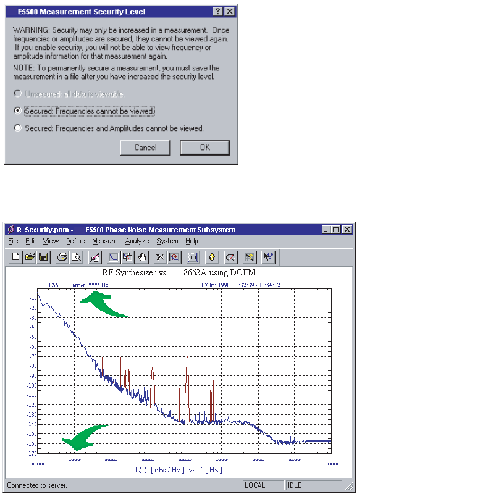The width and height of the screenshot is (480, 494).
Task: Click the meter gauge toolbar icon
Action: 230,257
